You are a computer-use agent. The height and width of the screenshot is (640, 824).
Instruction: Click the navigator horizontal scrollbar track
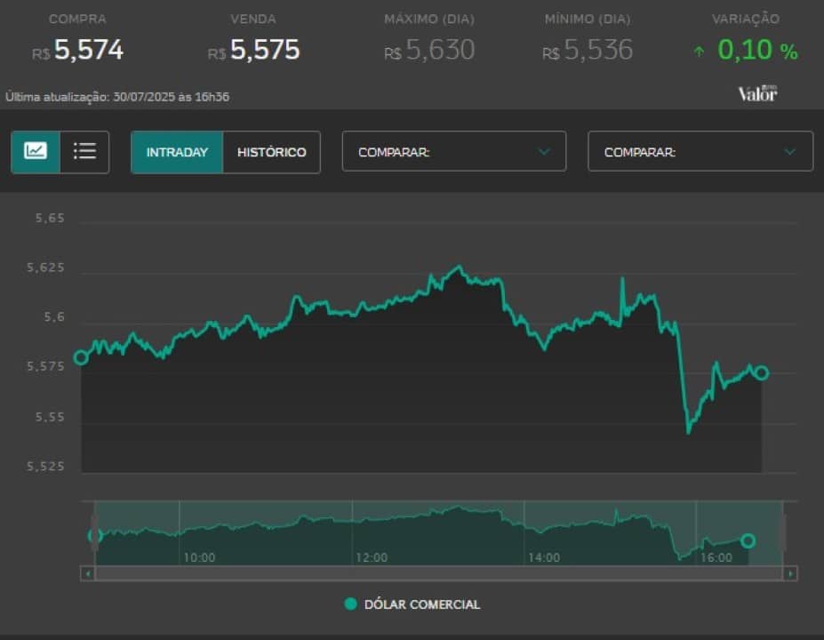coord(439,573)
